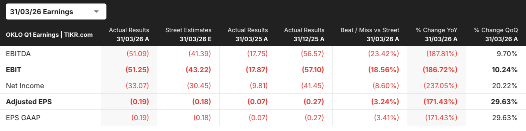Viewport: 526px width, 131px height.
Task: Click the % Change QoQ column header
Action: point(496,35)
